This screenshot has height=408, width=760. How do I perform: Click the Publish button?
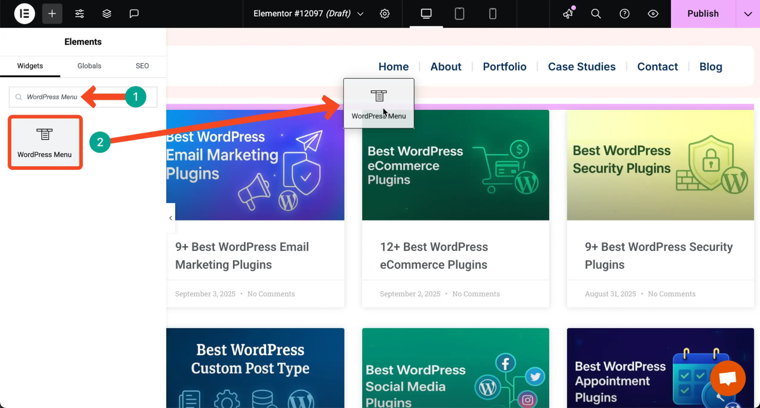click(x=703, y=13)
